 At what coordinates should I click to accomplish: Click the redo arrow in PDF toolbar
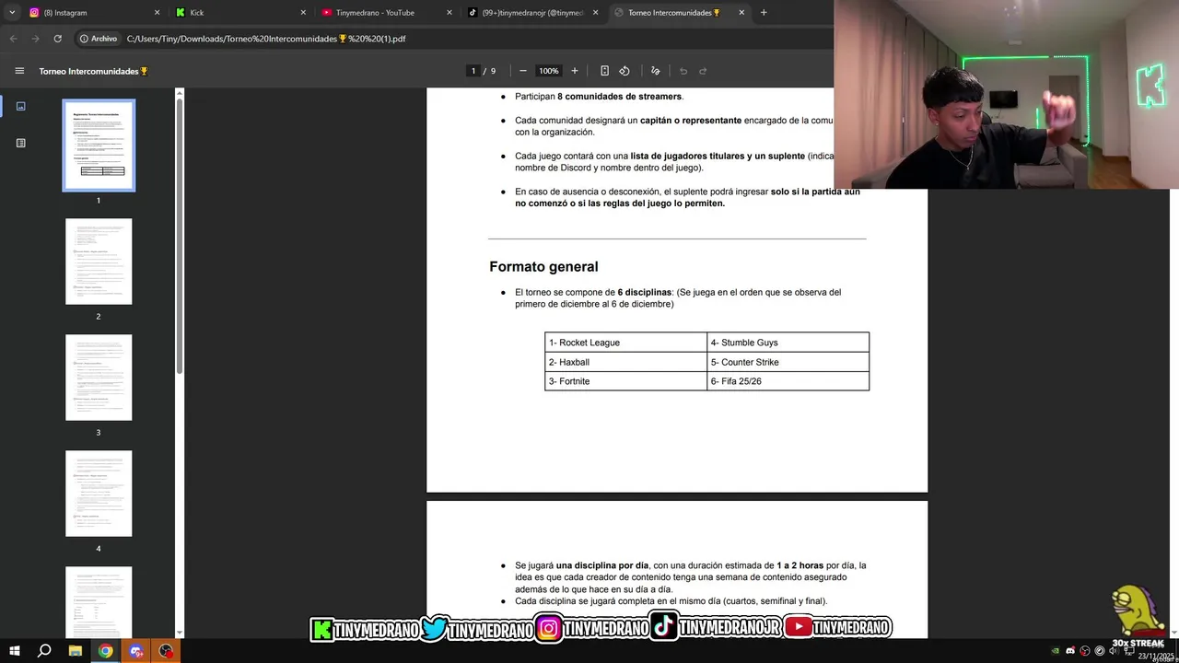coord(703,71)
